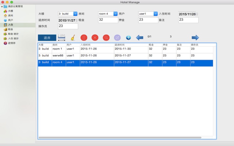Open the 大楼 building dropdown
234x146 pixels.
tap(75, 14)
